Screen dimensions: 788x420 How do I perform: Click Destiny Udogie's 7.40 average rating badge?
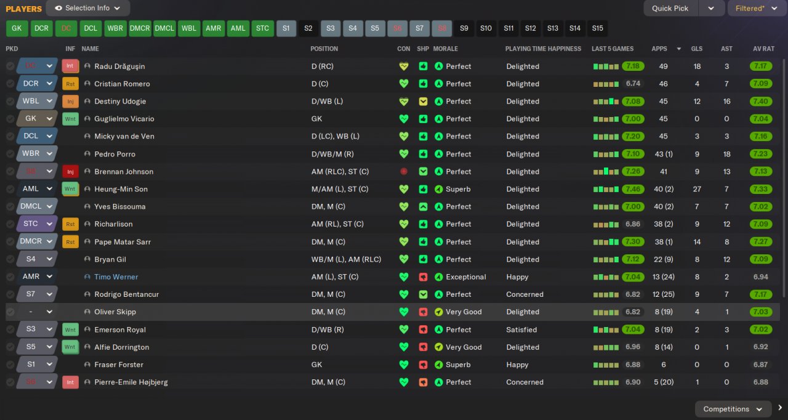click(x=761, y=101)
